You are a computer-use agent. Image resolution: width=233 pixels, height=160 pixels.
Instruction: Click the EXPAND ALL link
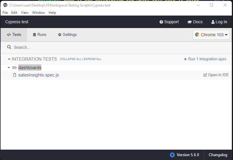tap(93, 59)
